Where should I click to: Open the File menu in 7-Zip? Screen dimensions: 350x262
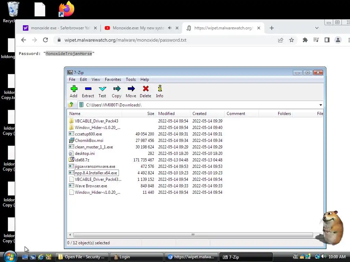pos(72,79)
